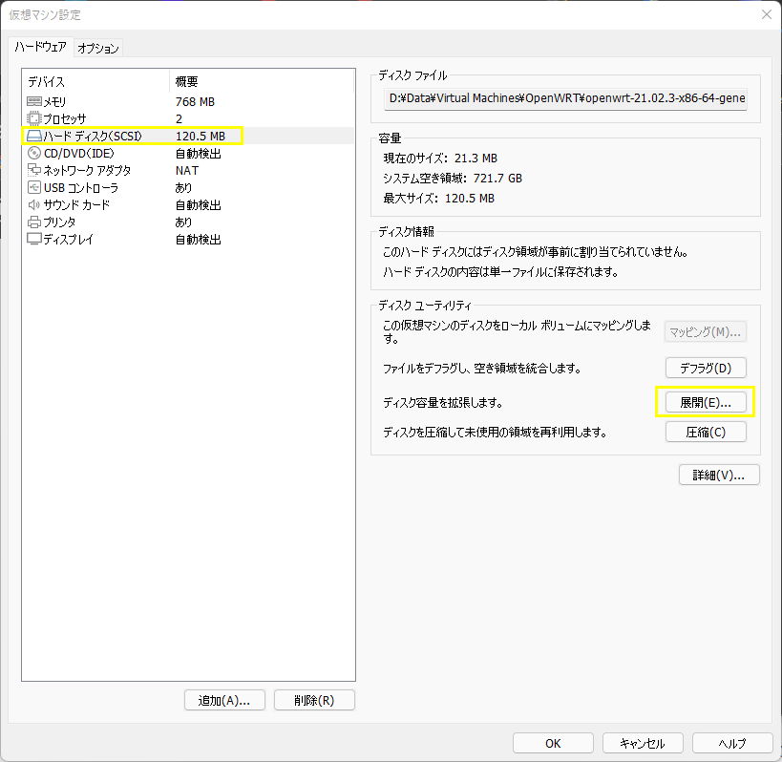
Task: Select the プリンタ row label
Action: coord(59,222)
